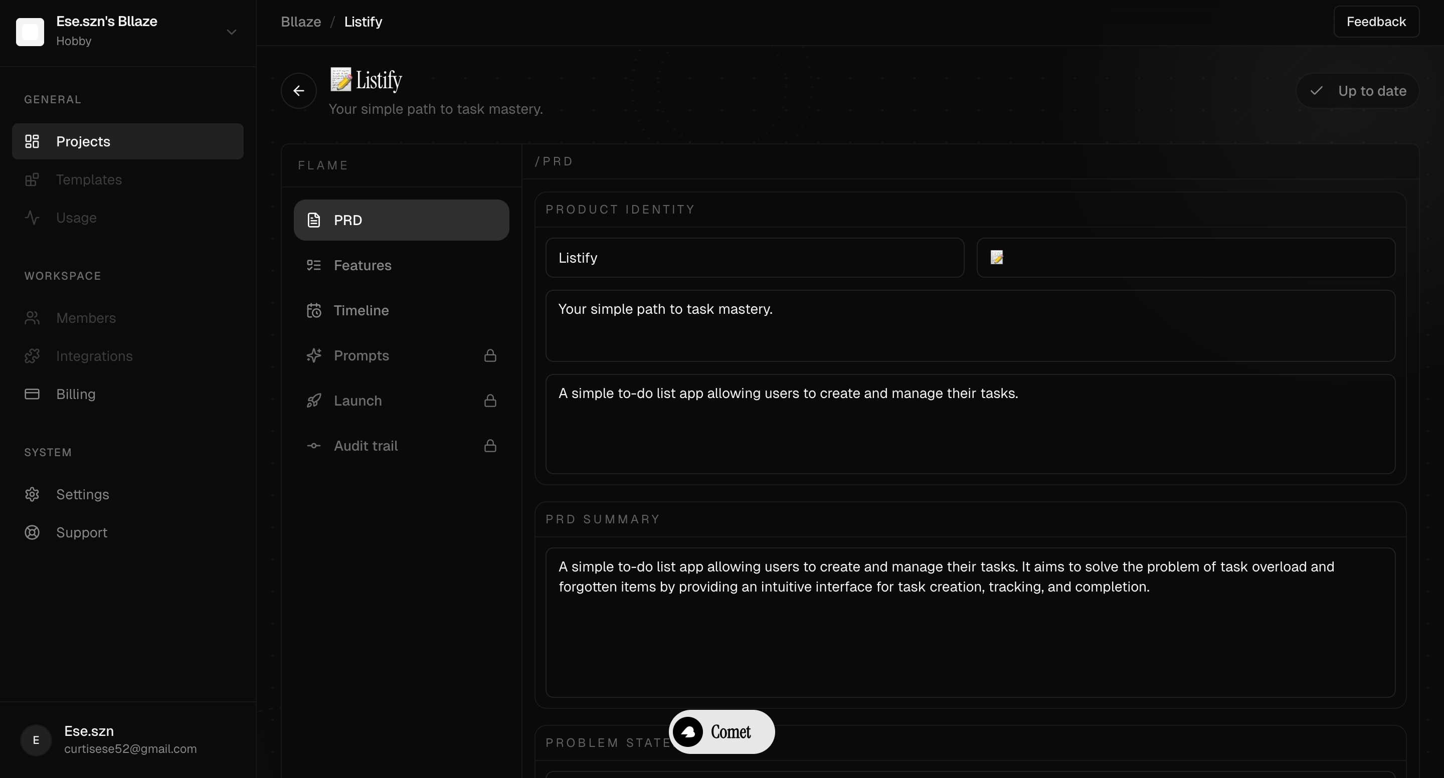Screen dimensions: 1444x778
Task: Select the Integrations icon
Action: tap(32, 356)
